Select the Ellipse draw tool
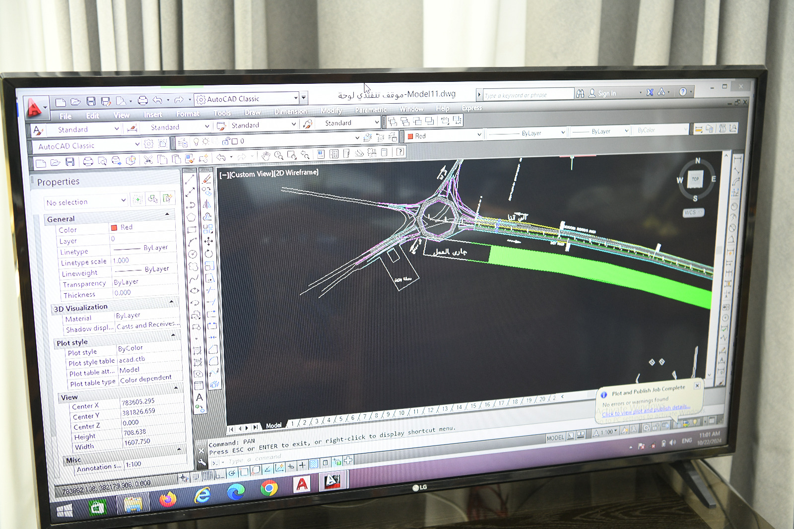The image size is (794, 529). [195, 291]
